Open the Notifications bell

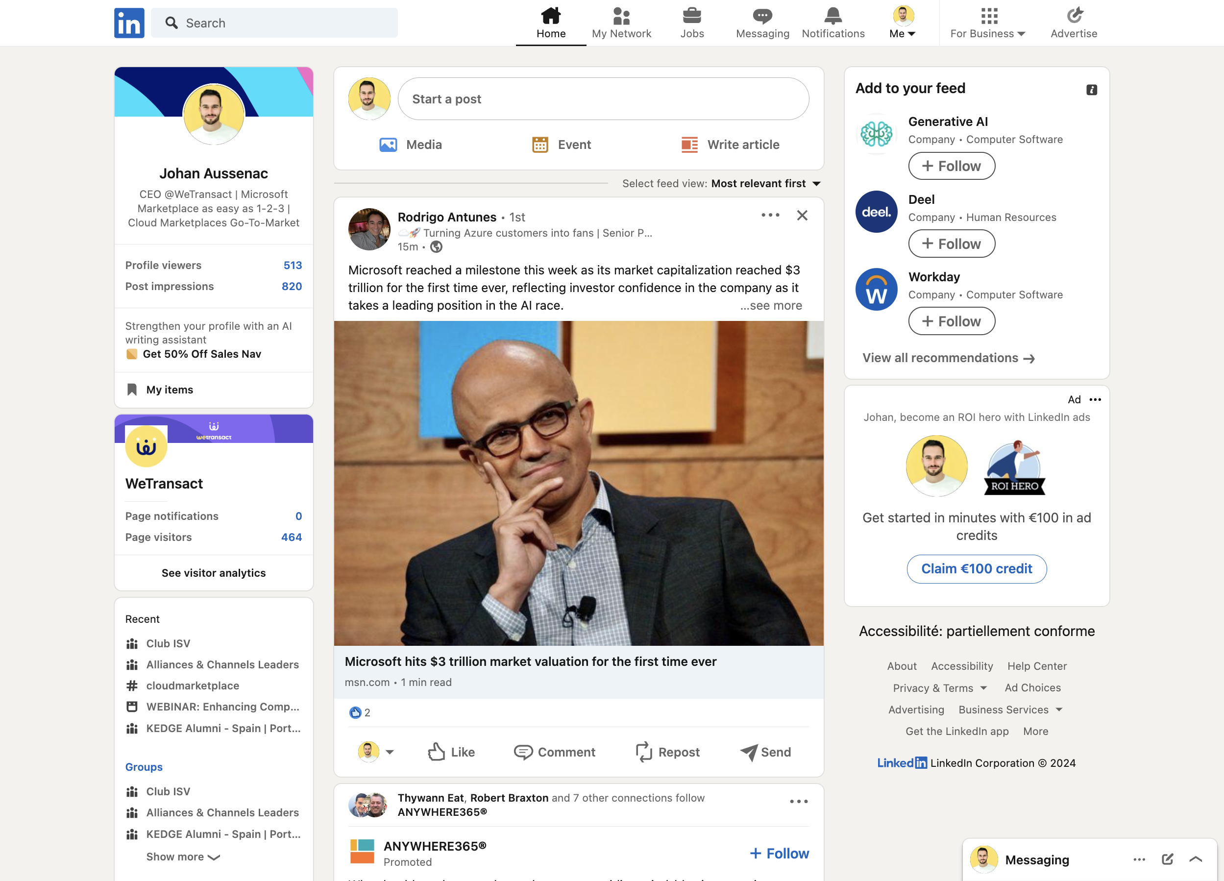pos(832,23)
